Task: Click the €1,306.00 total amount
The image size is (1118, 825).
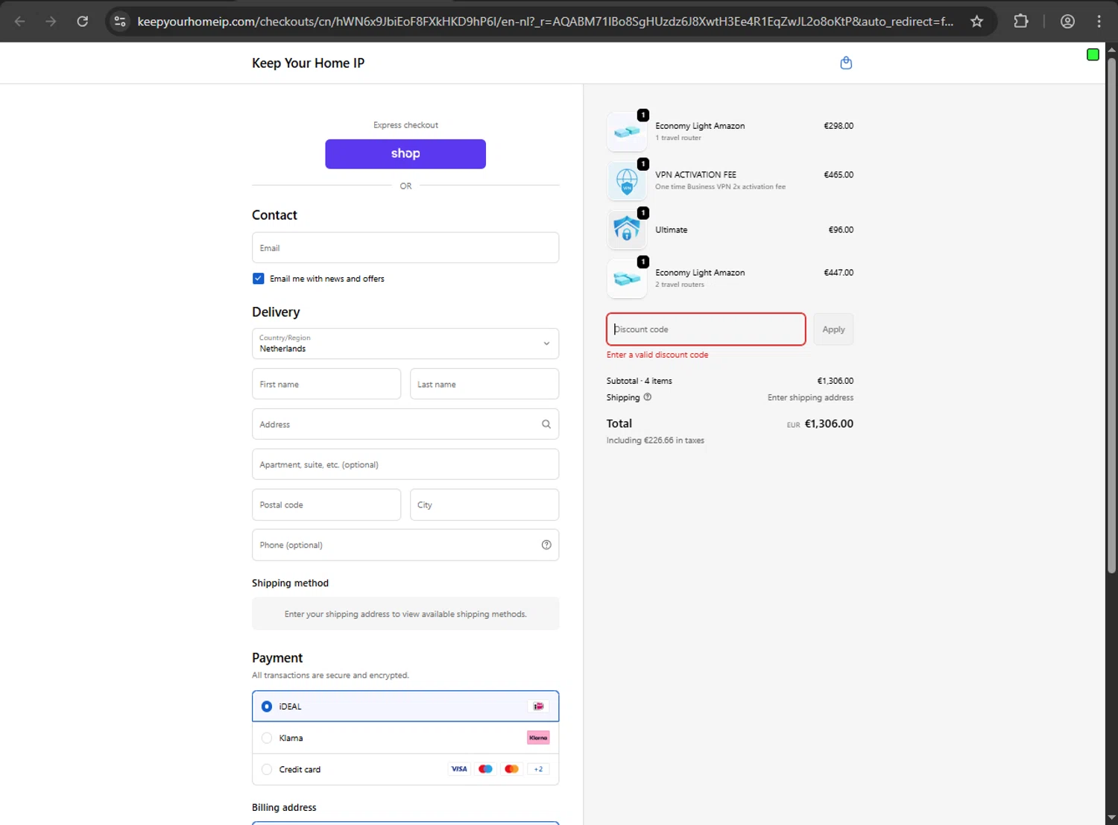Action: pyautogui.click(x=829, y=423)
